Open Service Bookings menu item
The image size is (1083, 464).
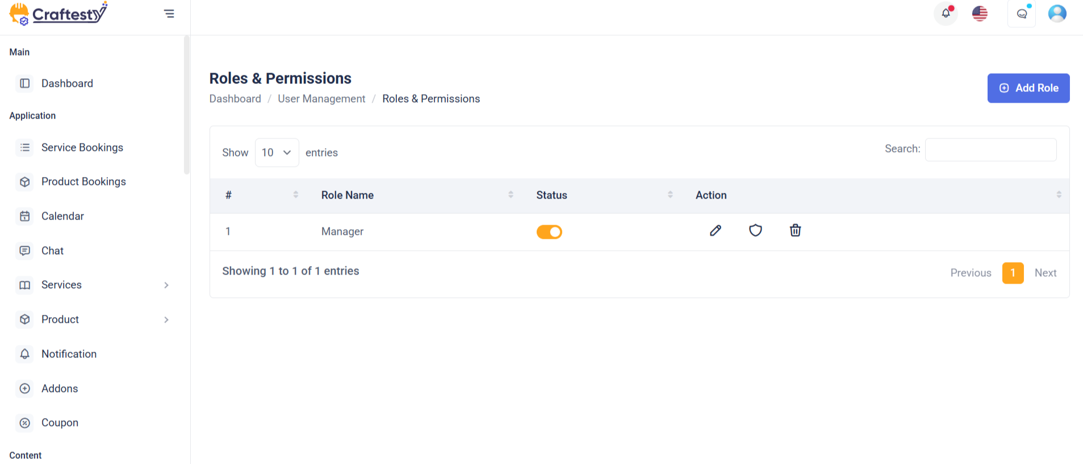[x=82, y=147]
